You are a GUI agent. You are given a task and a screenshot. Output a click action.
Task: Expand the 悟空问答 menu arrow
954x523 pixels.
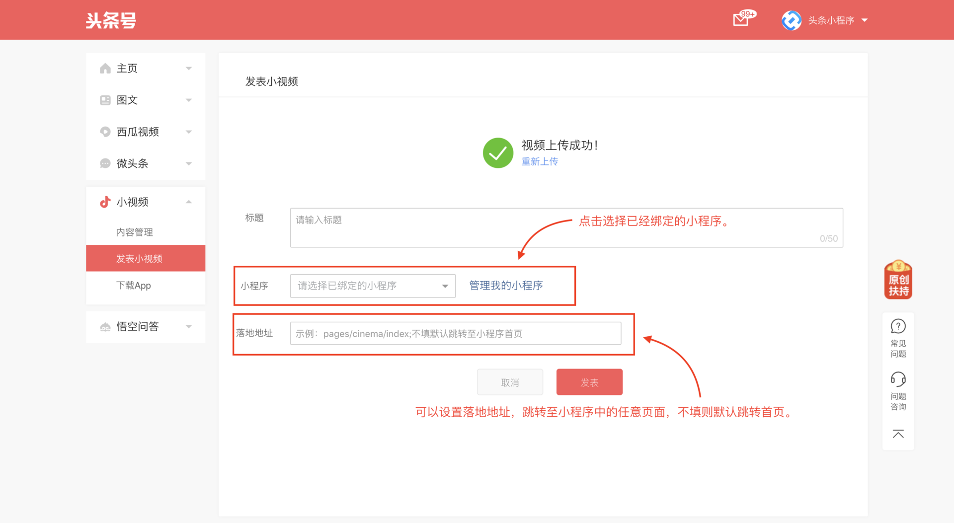[189, 327]
